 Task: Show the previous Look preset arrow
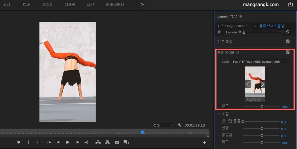[248, 84]
